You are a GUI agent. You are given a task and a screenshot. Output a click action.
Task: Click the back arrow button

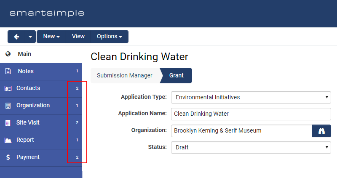point(16,37)
